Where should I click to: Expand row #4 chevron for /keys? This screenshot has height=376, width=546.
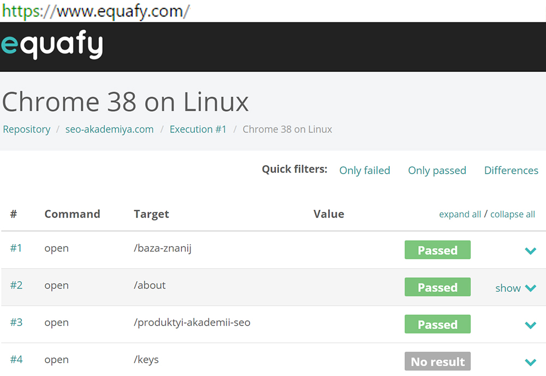(x=530, y=362)
